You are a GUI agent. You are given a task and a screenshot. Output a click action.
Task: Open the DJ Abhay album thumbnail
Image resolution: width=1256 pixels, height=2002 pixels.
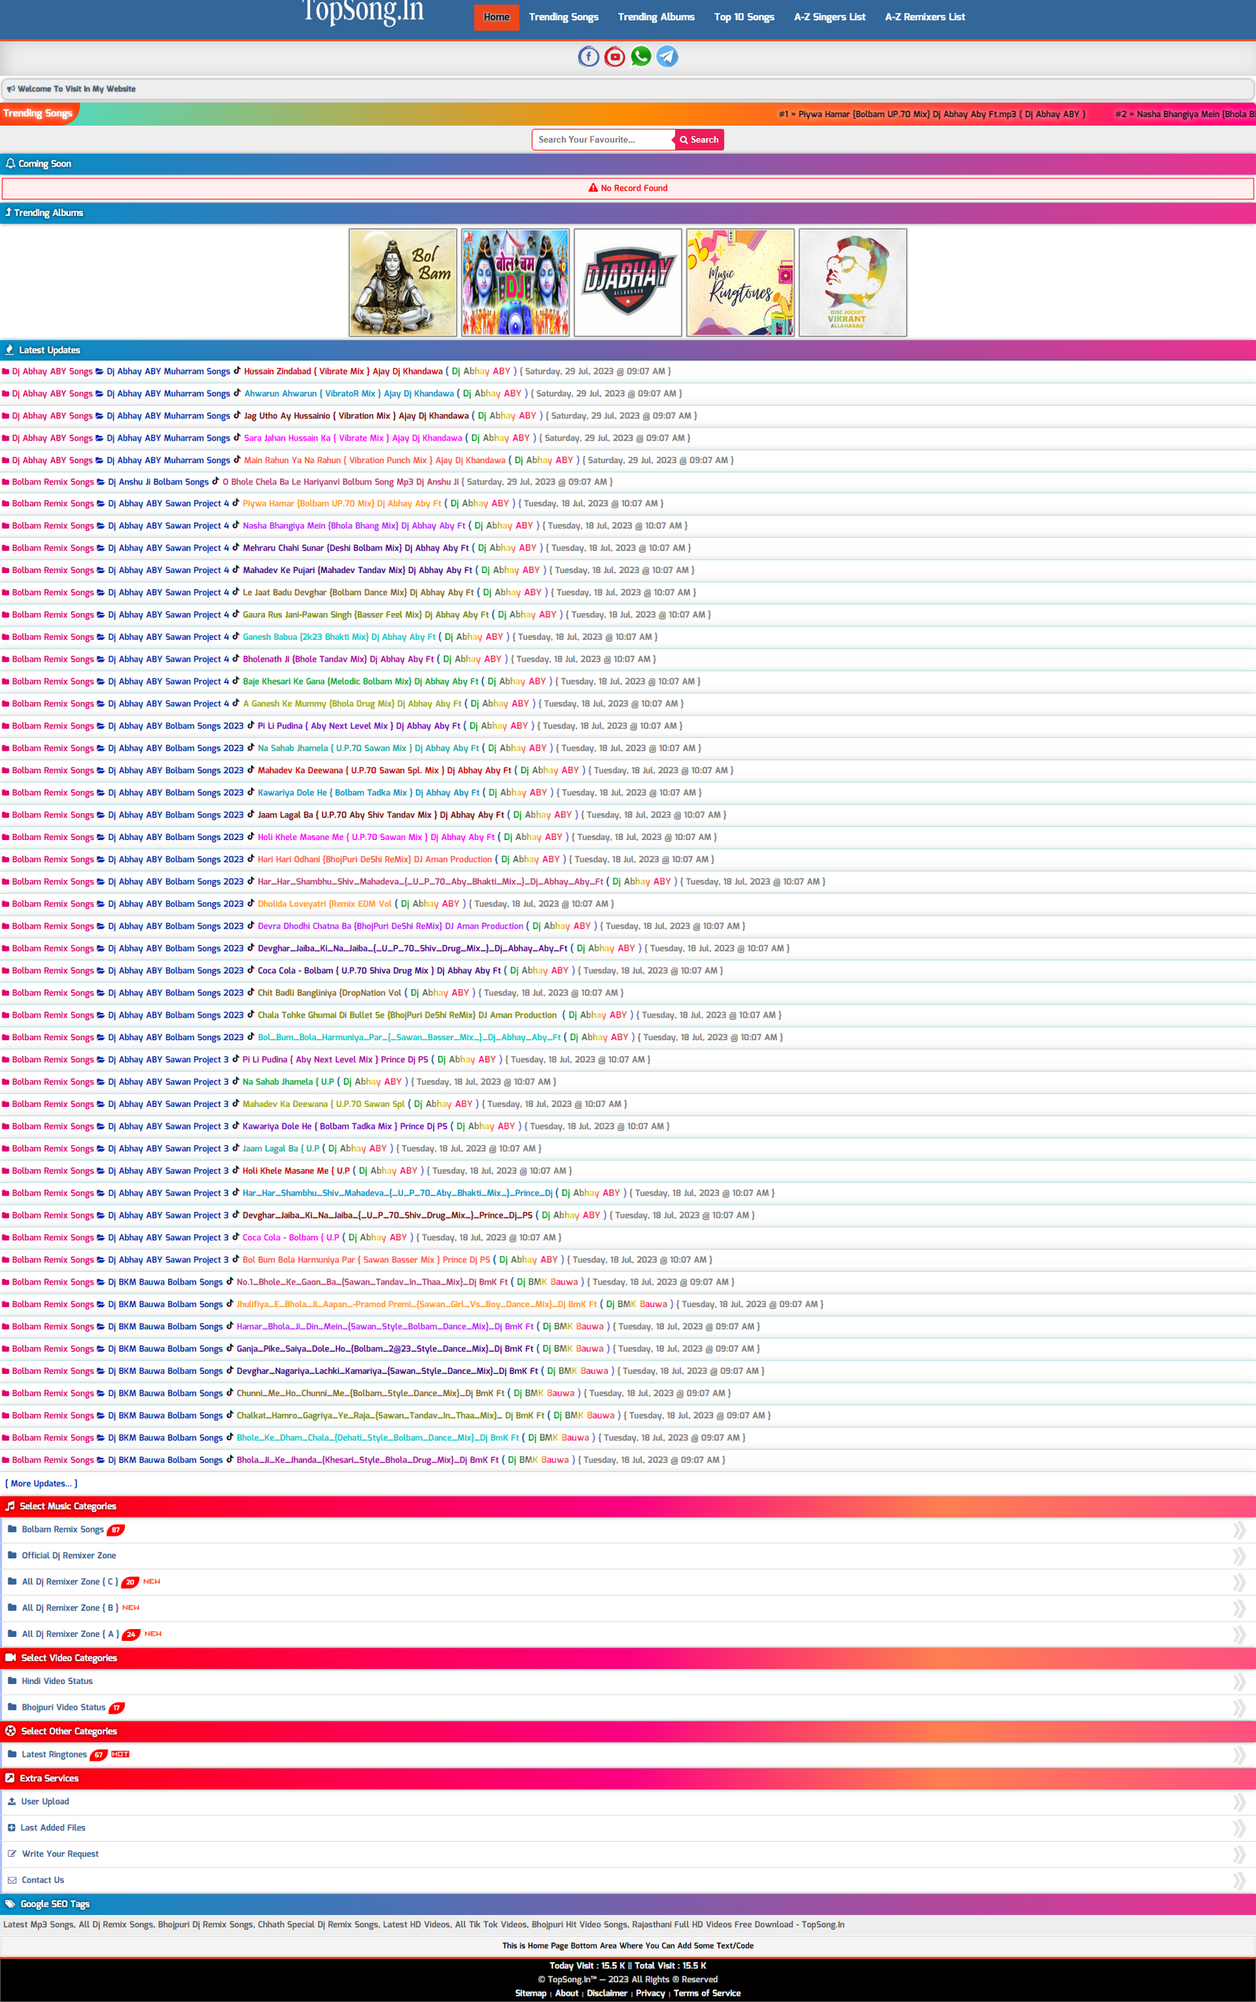[627, 283]
